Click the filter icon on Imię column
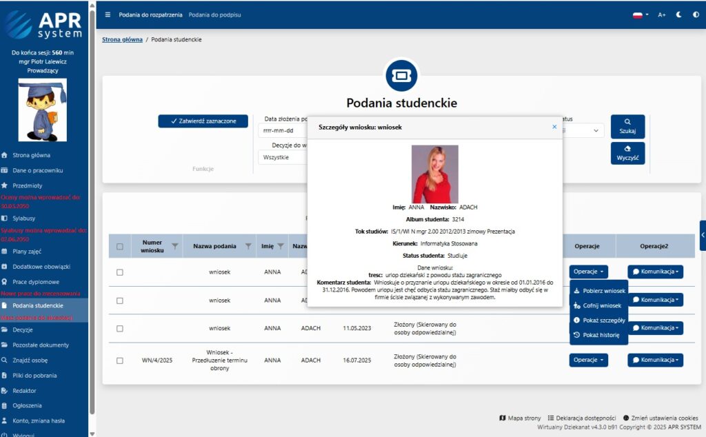This screenshot has height=437, width=706. tap(281, 246)
